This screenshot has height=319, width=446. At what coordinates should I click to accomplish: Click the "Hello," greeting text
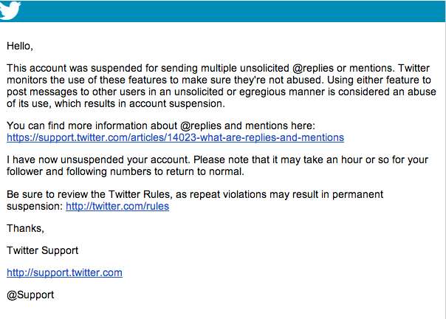click(20, 46)
